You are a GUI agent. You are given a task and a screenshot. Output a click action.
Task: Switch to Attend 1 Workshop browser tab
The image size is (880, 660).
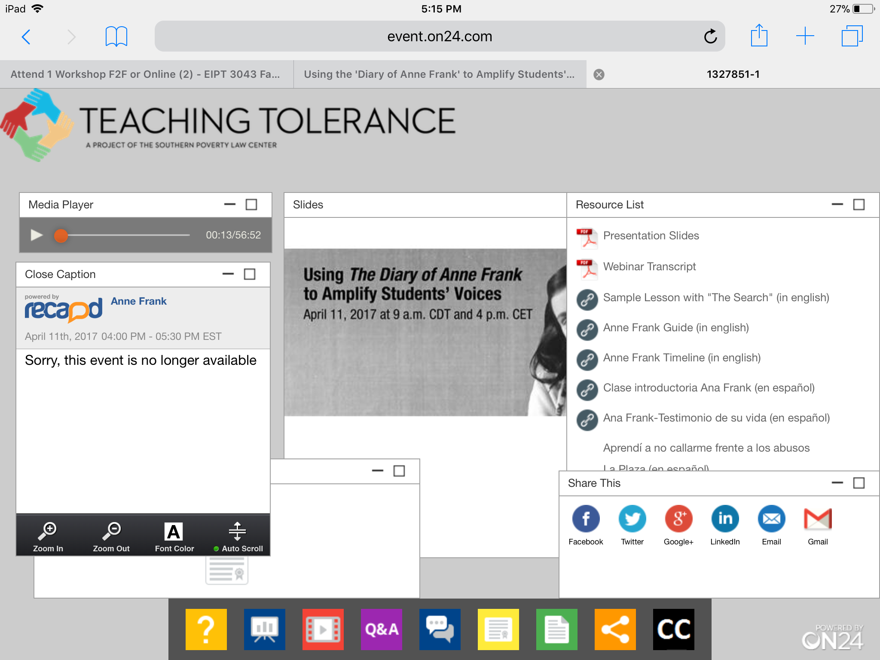145,74
